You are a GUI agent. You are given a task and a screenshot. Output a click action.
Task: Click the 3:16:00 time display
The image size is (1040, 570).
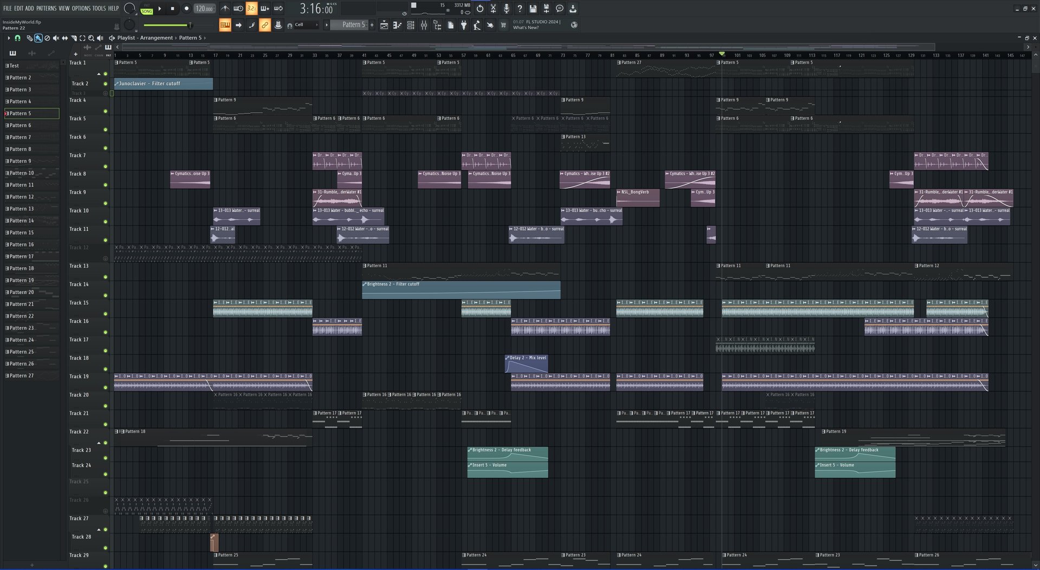(317, 9)
